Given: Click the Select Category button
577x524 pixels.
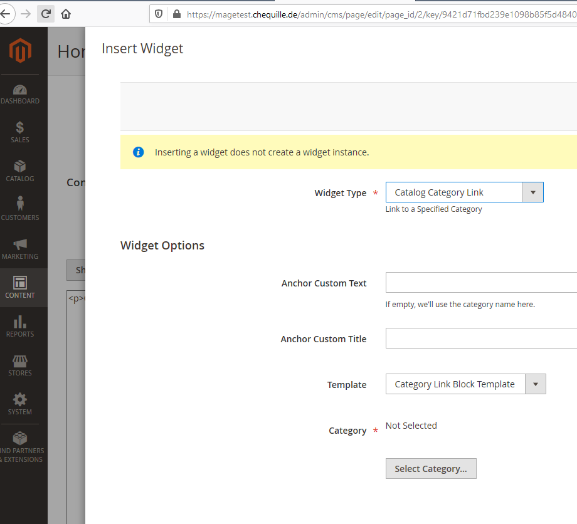Looking at the screenshot, I should (431, 468).
